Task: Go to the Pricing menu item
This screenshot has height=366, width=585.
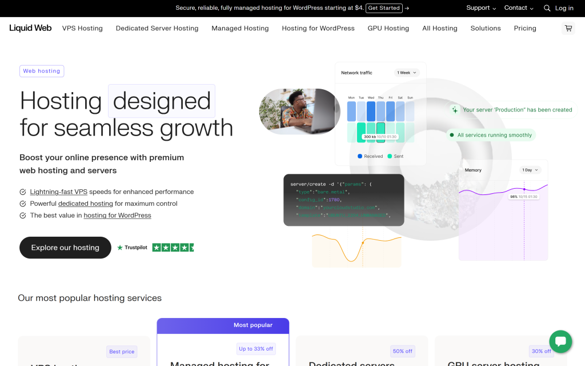Action: 524,28
